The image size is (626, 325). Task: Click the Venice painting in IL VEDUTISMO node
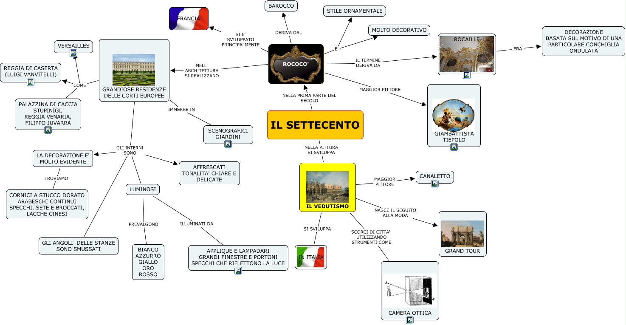[327, 187]
